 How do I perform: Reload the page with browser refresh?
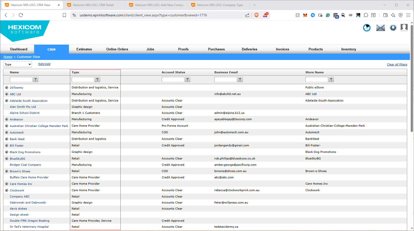(21, 15)
